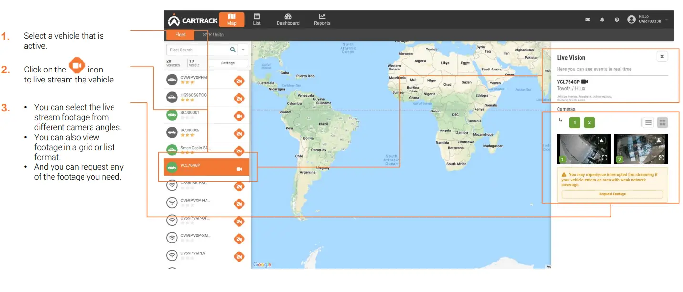Switch to the SVR Units sub-tab
This screenshot has height=292, width=683.
coord(213,35)
